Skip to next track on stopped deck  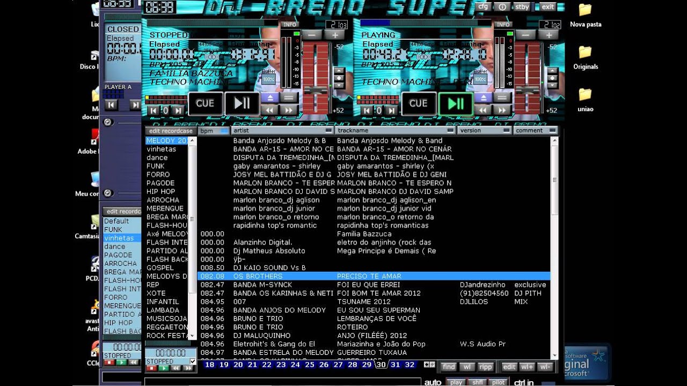(x=178, y=111)
